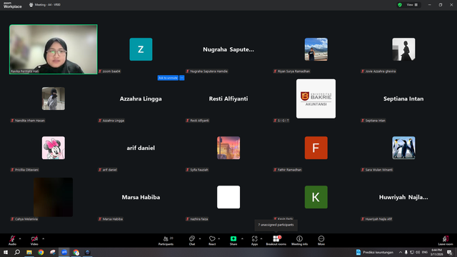This screenshot has width=457, height=257.
Task: Open Google Chrome from the taskbar
Action: [x=41, y=252]
